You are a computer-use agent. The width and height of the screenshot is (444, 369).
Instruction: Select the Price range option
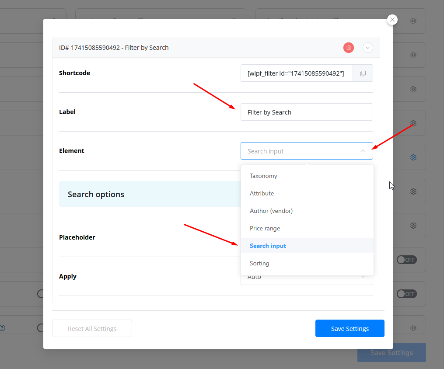click(x=265, y=228)
